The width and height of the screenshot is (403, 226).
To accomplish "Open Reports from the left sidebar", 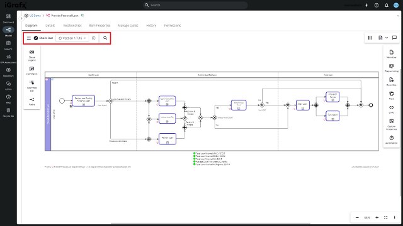I will (x=8, y=45).
